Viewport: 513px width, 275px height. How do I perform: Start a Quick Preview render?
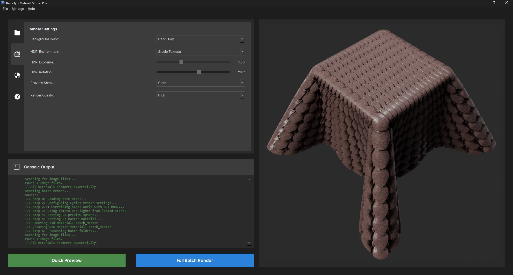[x=67, y=260]
